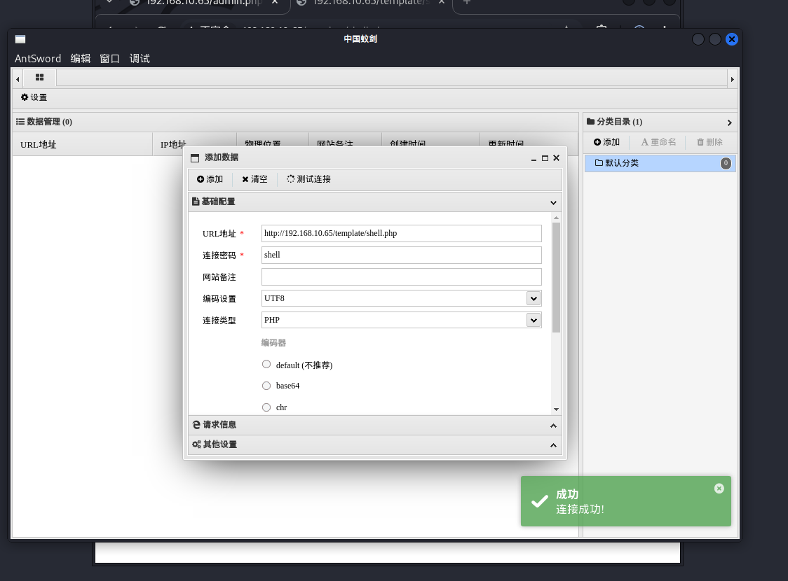Click the IP地址 column header
Viewport: 788px width, 581px height.
click(x=194, y=144)
